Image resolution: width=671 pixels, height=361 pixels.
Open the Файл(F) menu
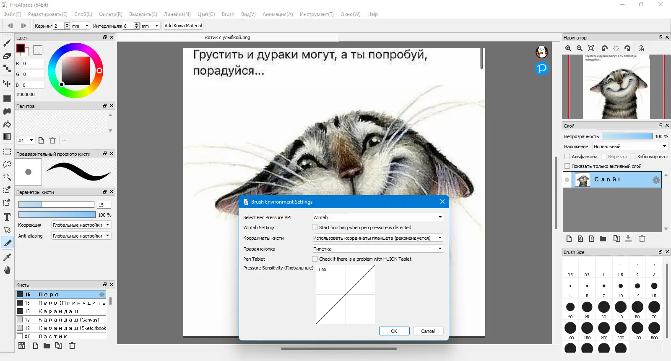click(13, 14)
